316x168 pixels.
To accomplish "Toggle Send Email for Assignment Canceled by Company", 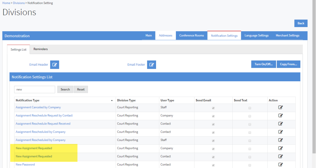I will [x=213, y=108].
